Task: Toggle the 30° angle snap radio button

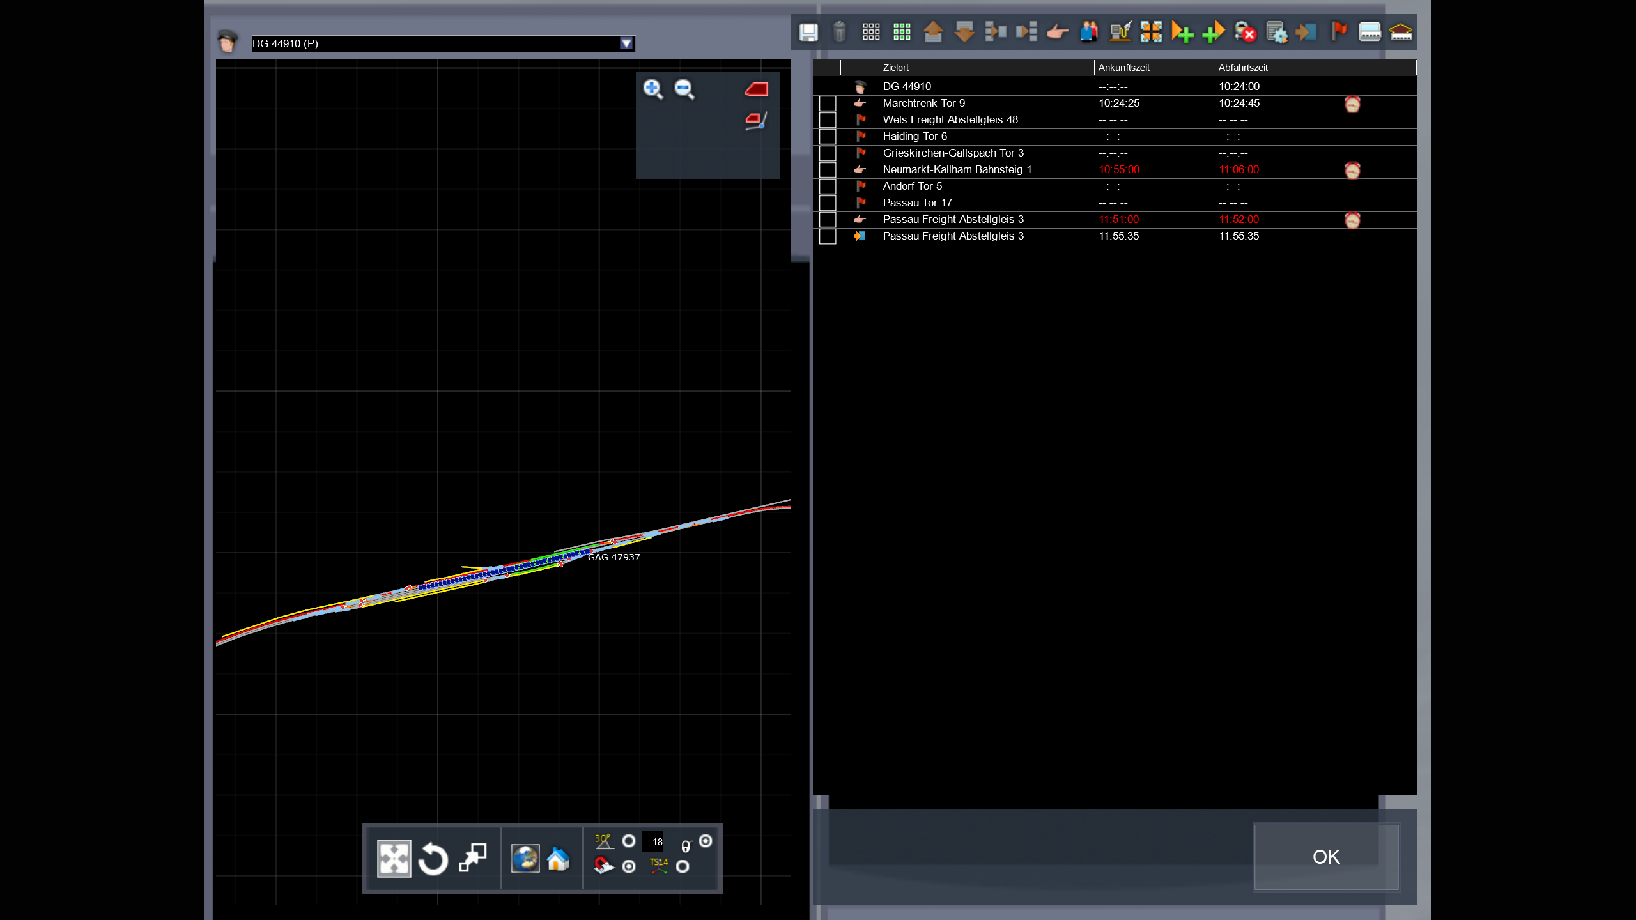Action: (629, 841)
